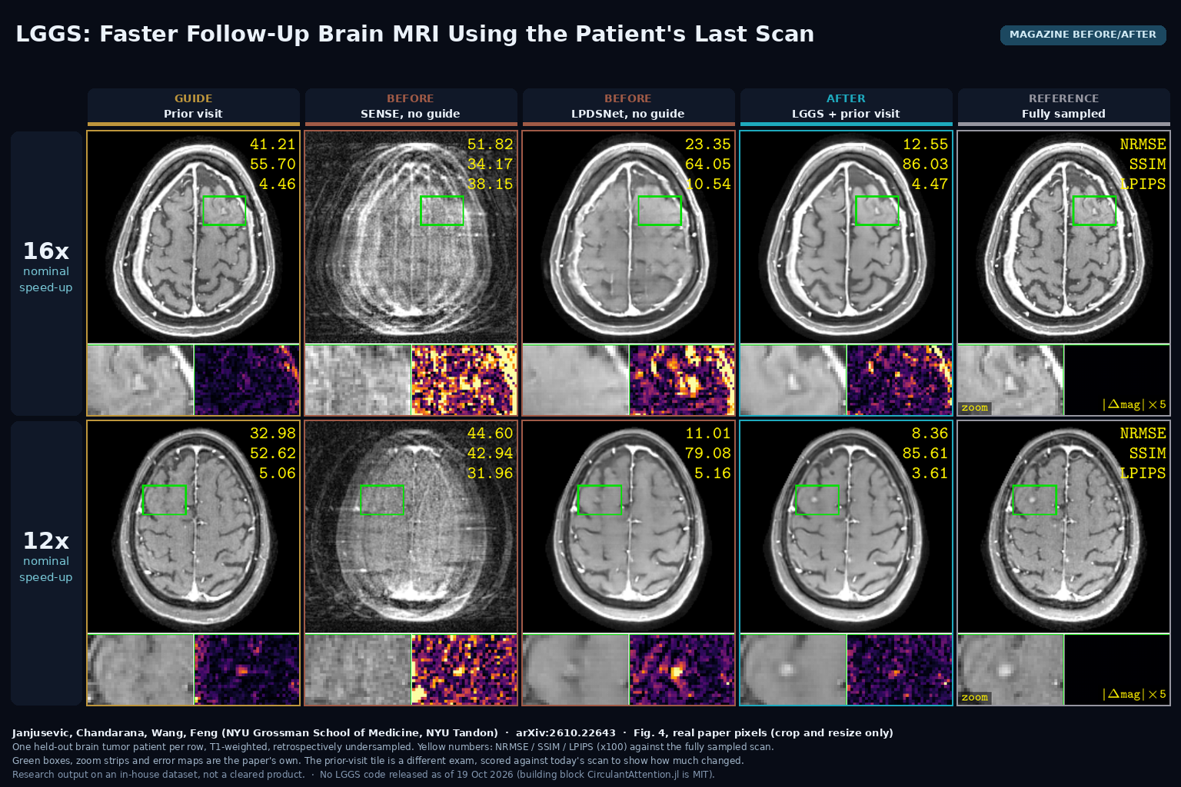
Task: Open the 16x Prior visit brain scan
Action: 194,237
